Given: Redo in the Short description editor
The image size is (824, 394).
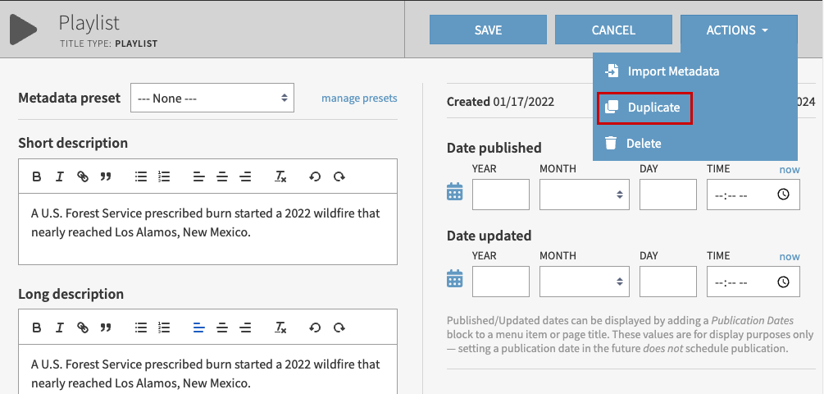Looking at the screenshot, I should tap(339, 176).
